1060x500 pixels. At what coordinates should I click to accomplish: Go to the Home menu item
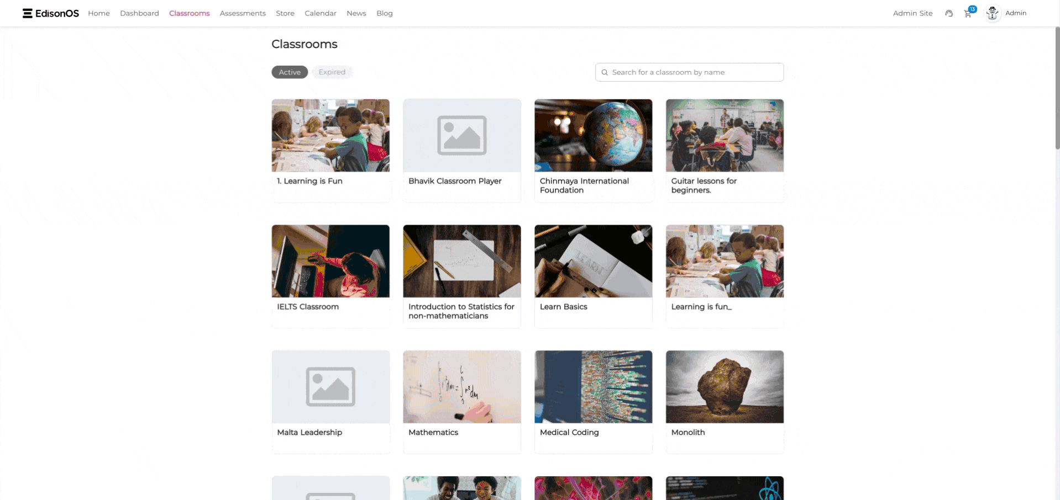point(99,13)
